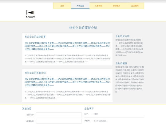Click the 有关企业的品牌故事 card heading
Screen dimensions: 166x124
pos(35,37)
